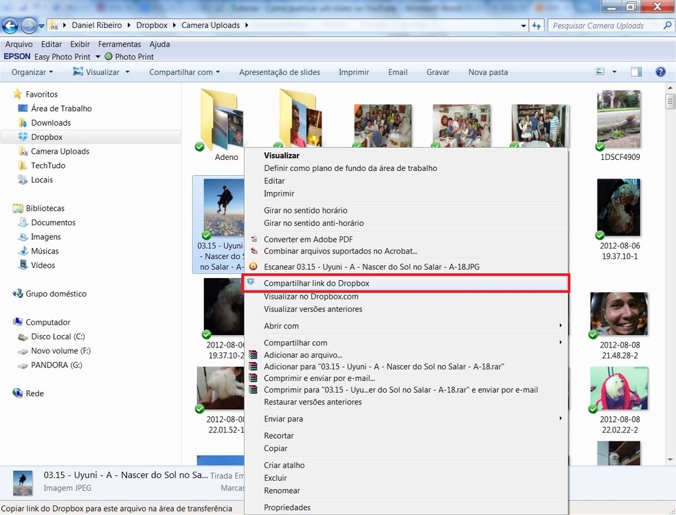Screen dimensions: 676x515
Task: Open Downloads in the sidebar
Action: point(51,123)
